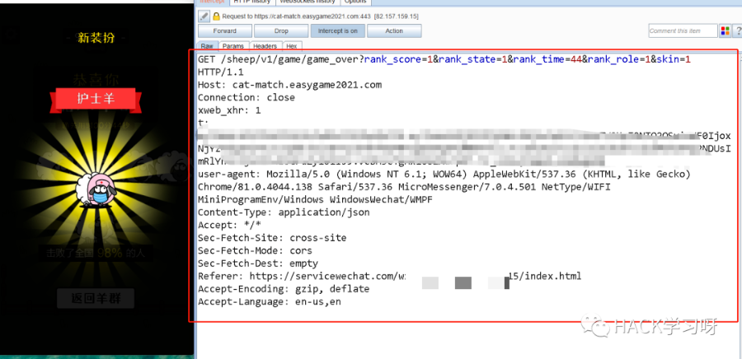742x359 pixels.
Task: Click the 'Accept-Encoding: gzip, deflate' line
Action: [284, 289]
